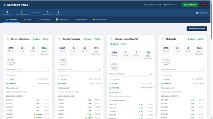This screenshot has height=119, width=213.
Task: Select scan row 4F6881FC
Action: (79, 100)
